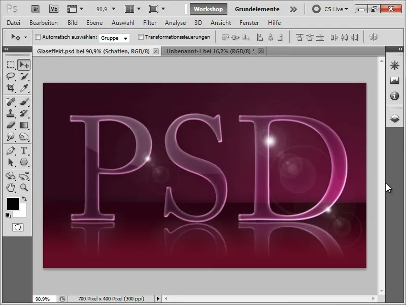Expand the right panel dock
Screen dimensions: 406x305
point(400,49)
